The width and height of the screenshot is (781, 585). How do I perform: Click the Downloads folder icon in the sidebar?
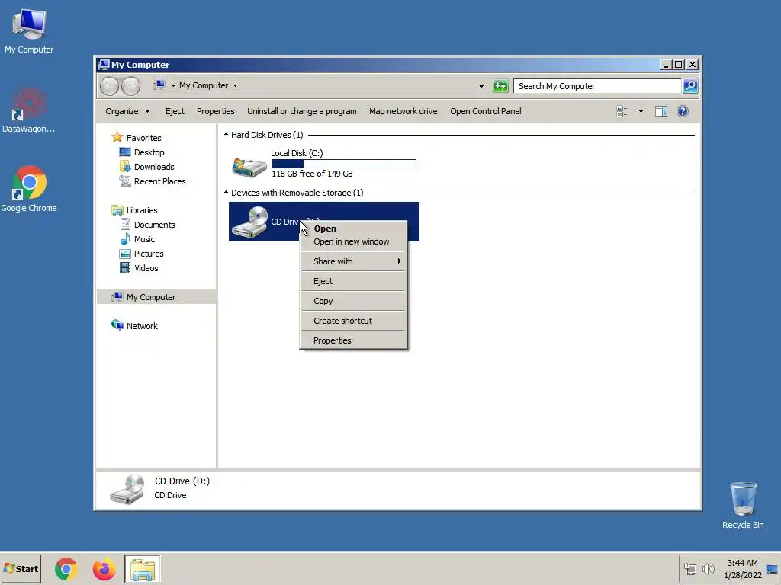click(x=125, y=167)
